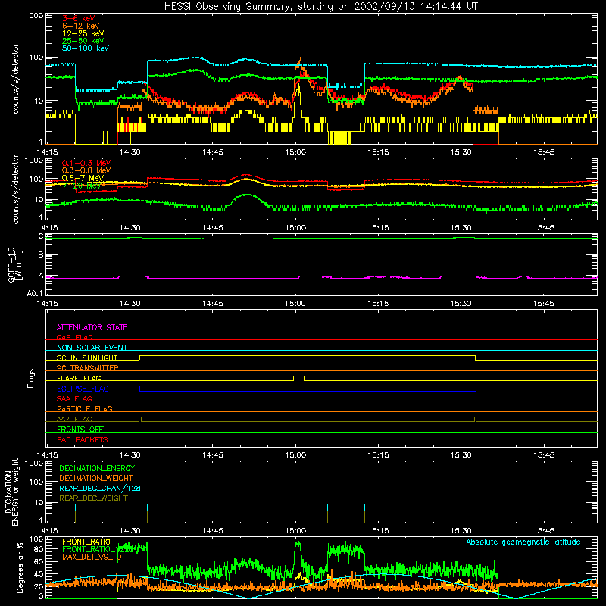
Task: Click the BAD_PACKETS flag label
Action: (x=83, y=439)
